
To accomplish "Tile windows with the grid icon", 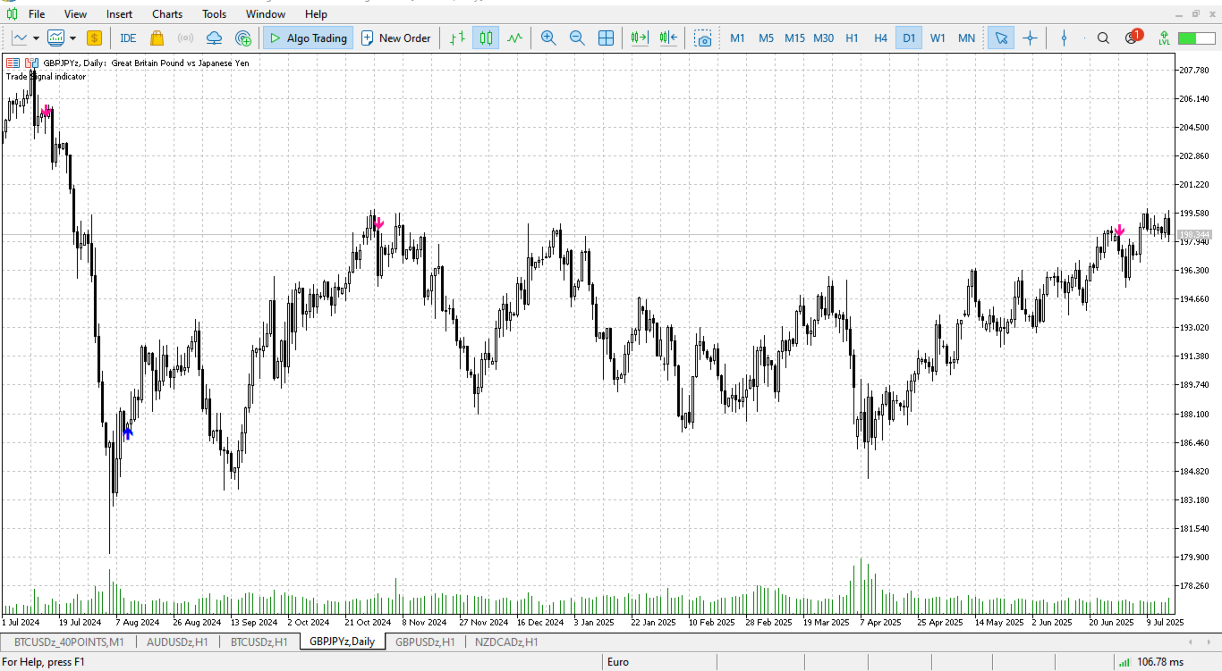I will pyautogui.click(x=607, y=38).
